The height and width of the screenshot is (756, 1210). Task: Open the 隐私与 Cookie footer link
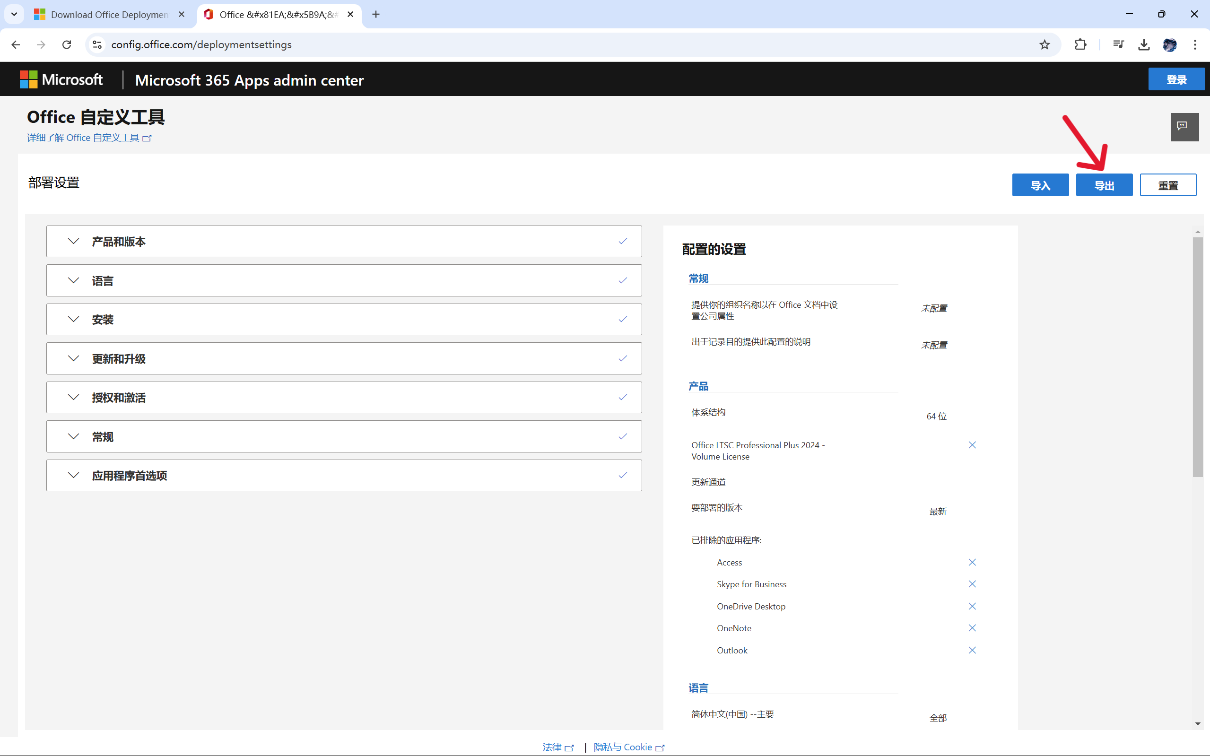coord(629,747)
